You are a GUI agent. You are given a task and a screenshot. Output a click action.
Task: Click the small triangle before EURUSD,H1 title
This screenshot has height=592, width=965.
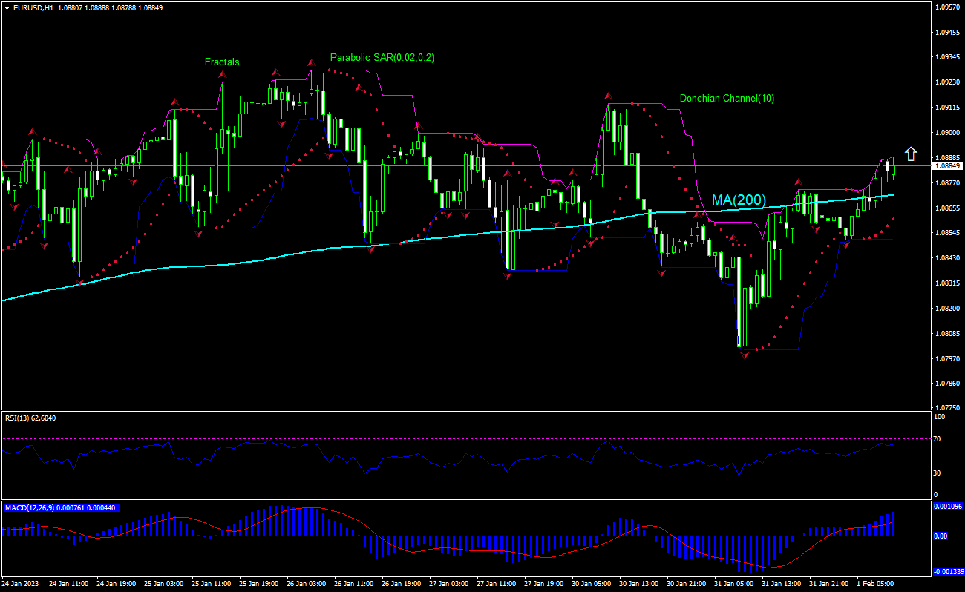tap(7, 7)
